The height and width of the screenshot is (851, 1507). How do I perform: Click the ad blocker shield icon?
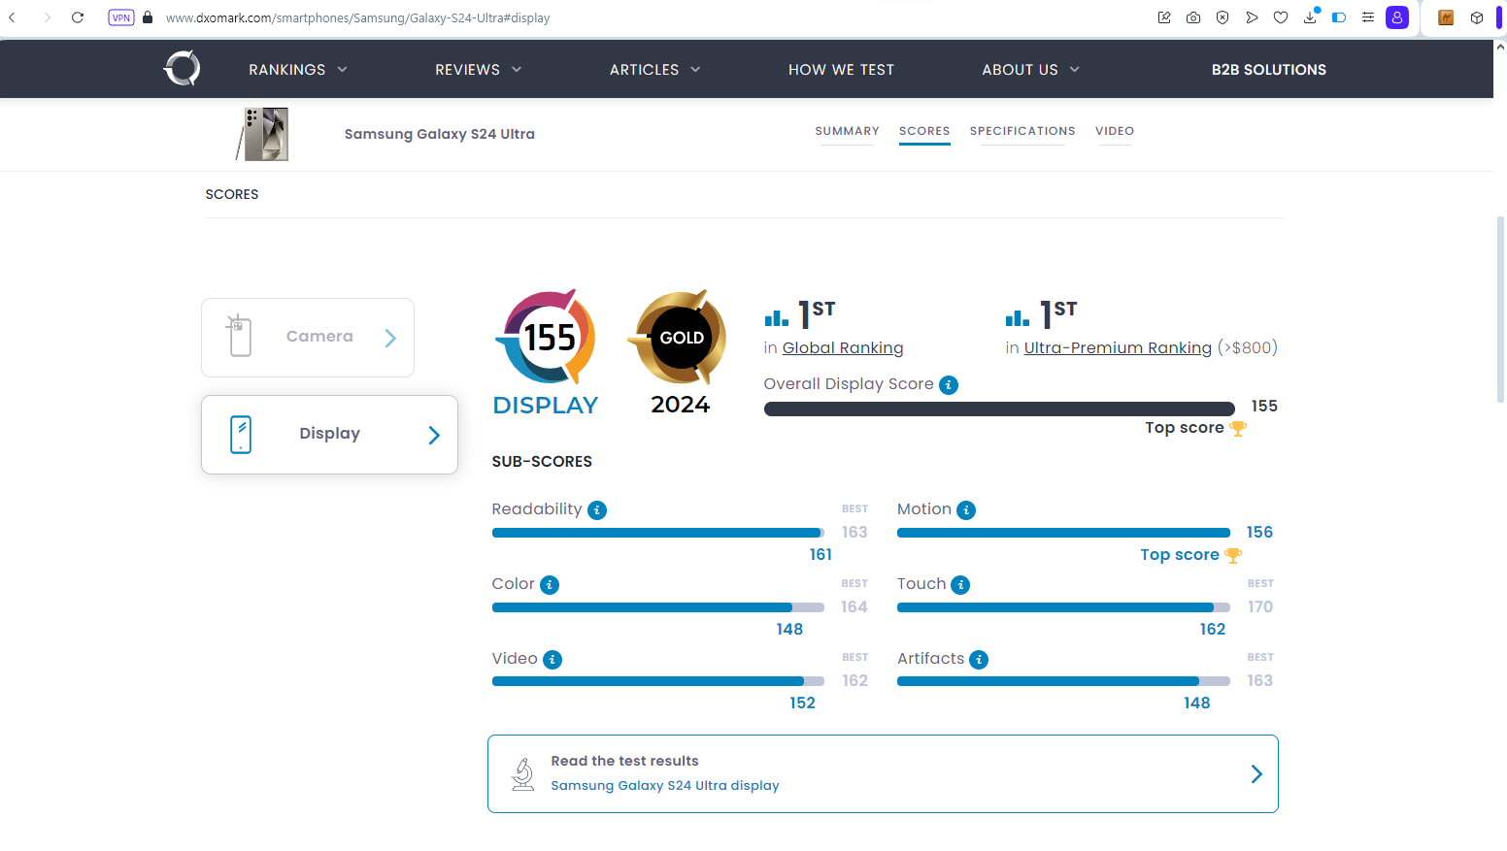(1222, 17)
